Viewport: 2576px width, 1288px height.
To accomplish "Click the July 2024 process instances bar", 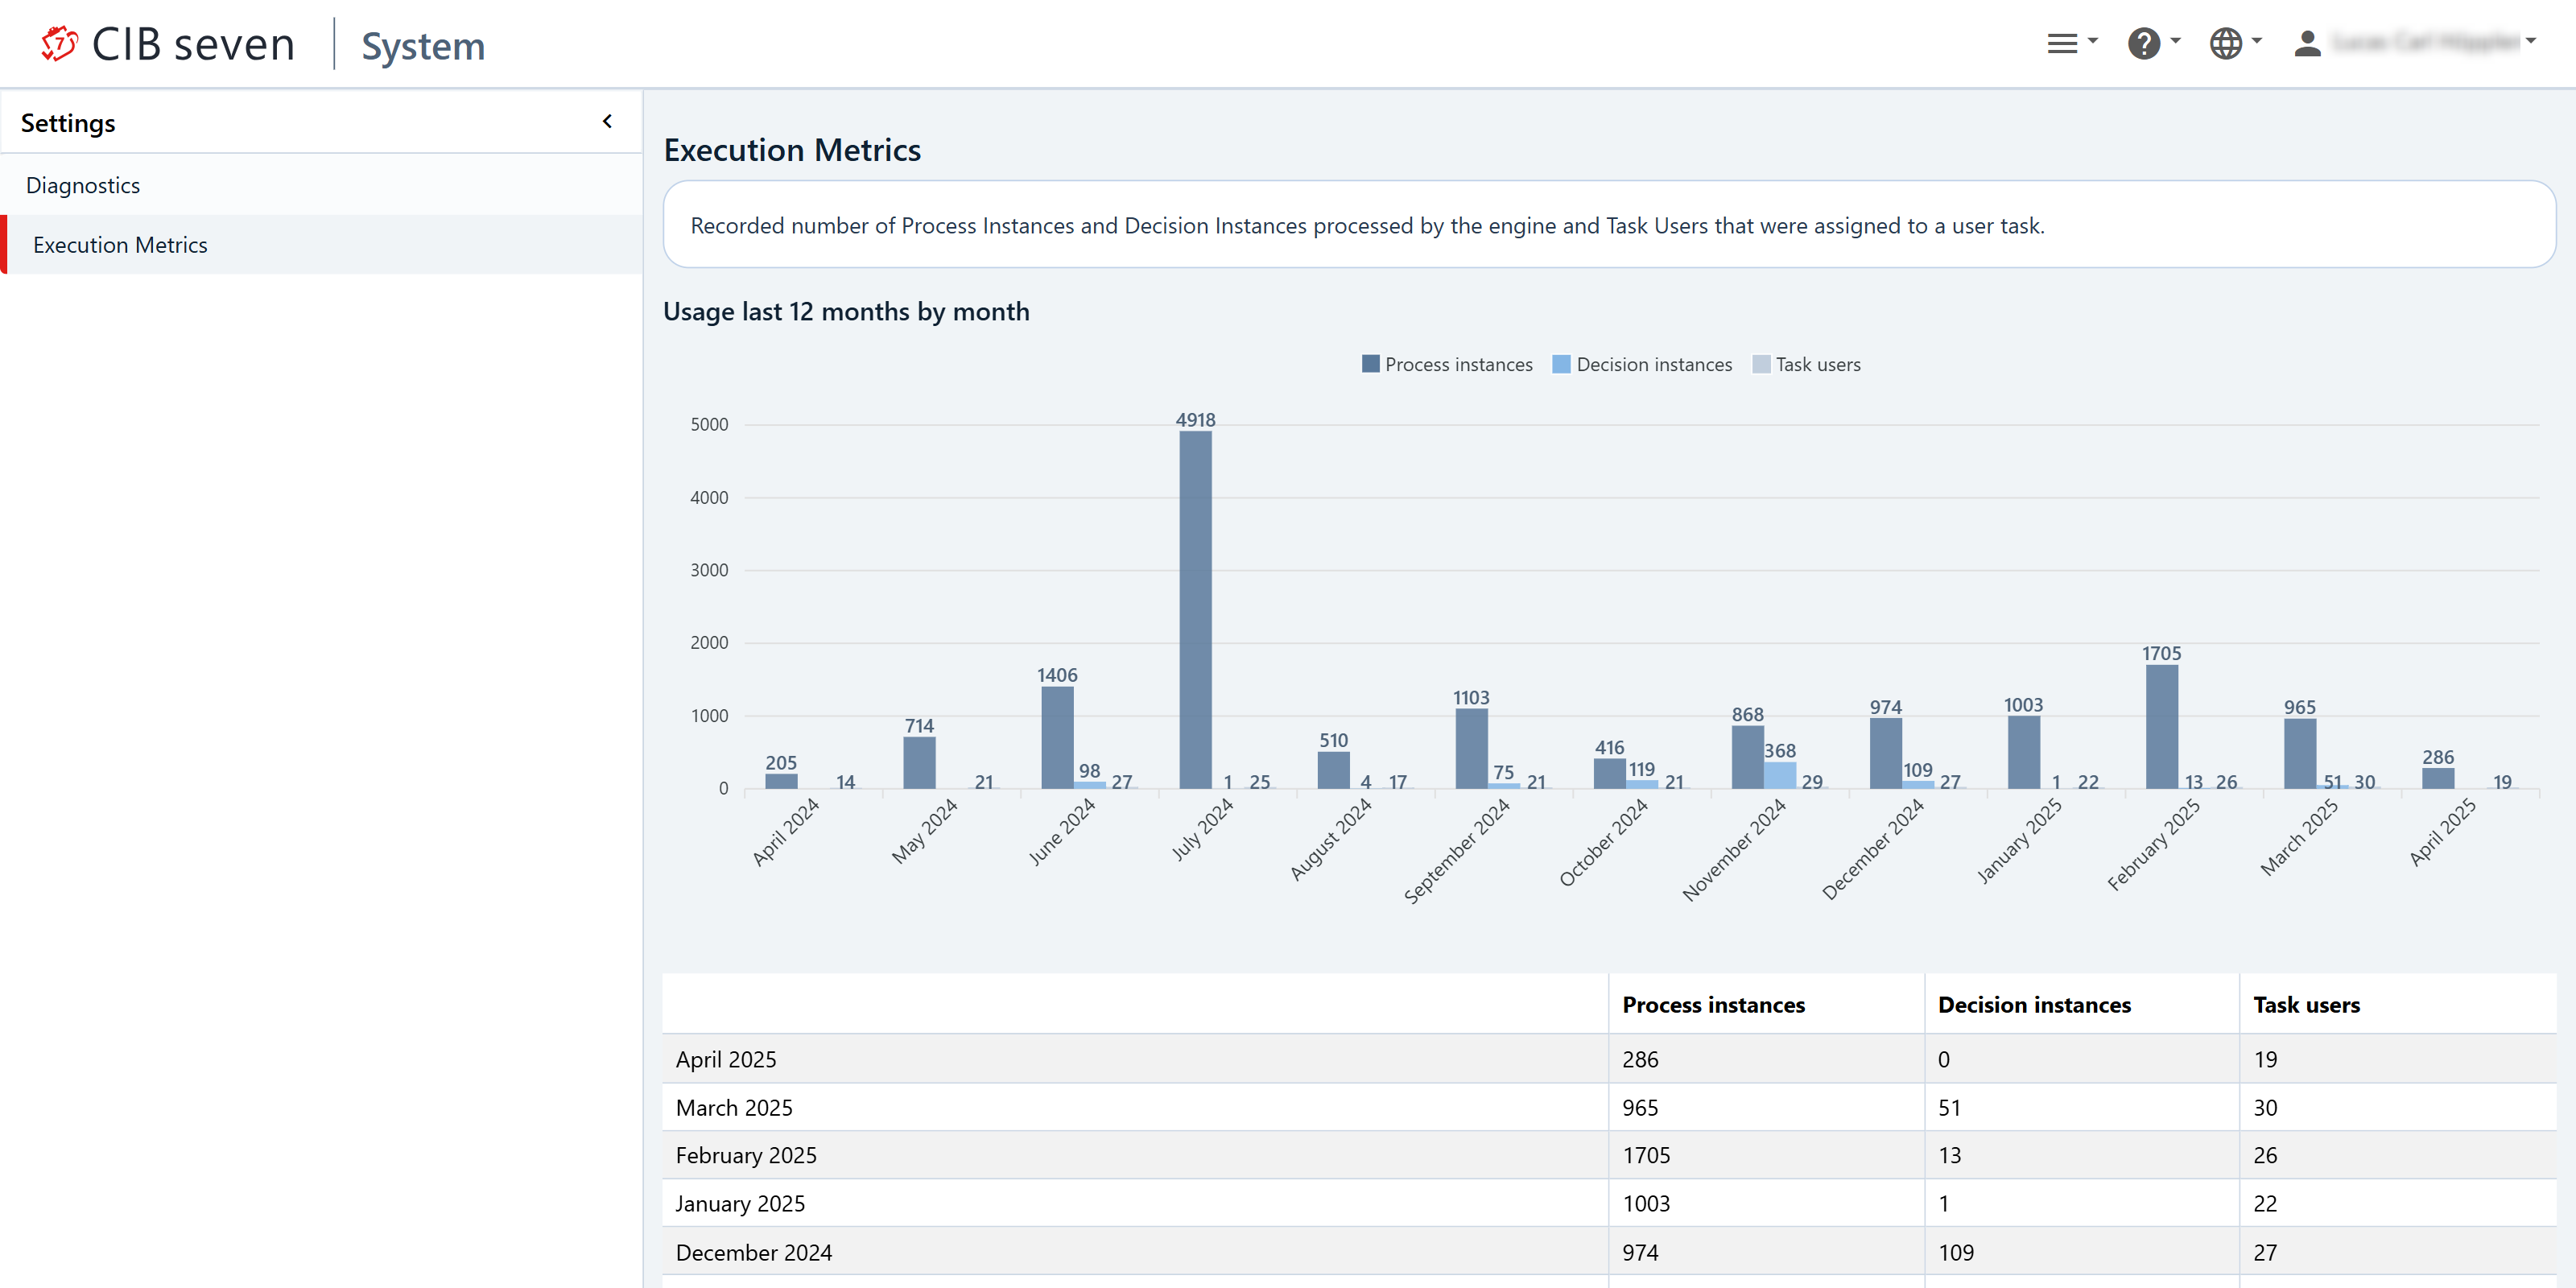I will pyautogui.click(x=1195, y=610).
